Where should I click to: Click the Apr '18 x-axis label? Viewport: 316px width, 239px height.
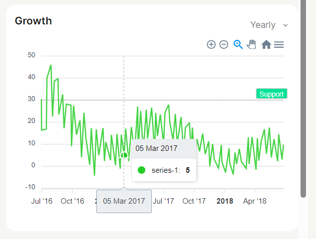coord(255,201)
